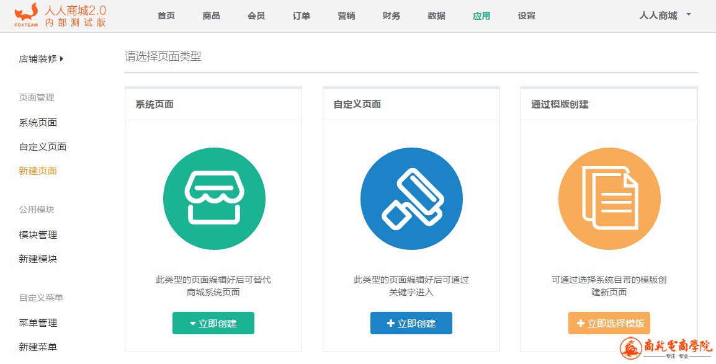Open 模块管理 in the sidebar
This screenshot has height=364, width=716.
38,234
